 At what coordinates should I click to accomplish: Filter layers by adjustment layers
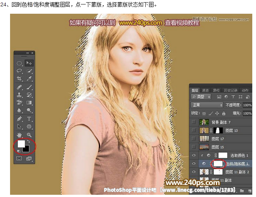coord(226,97)
